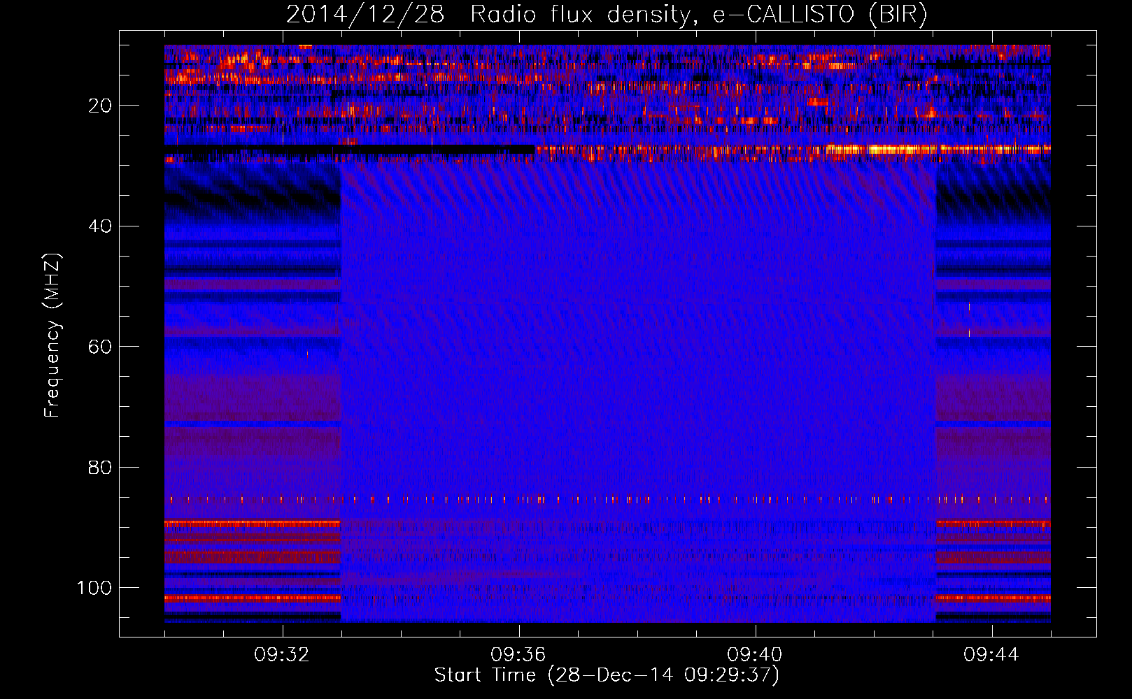Click the 60 MHz frequency tick label
Screen dimensions: 1132x699
[100, 347]
